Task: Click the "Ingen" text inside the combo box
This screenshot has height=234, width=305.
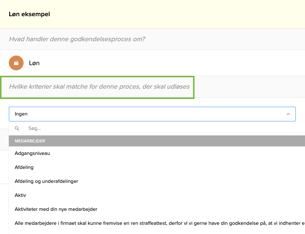Action: click(x=21, y=114)
